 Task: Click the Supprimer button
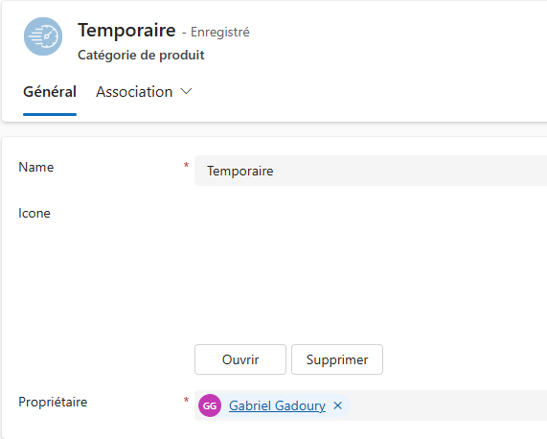click(x=337, y=359)
